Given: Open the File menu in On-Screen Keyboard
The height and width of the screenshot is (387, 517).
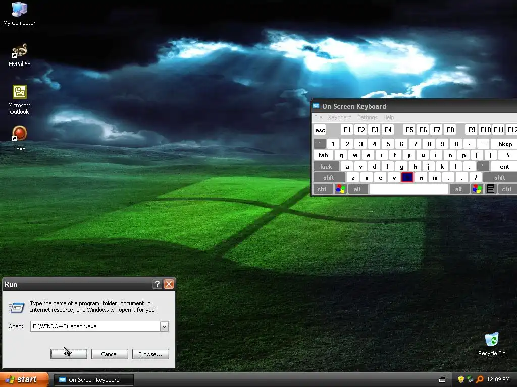Looking at the screenshot, I should click(x=318, y=117).
